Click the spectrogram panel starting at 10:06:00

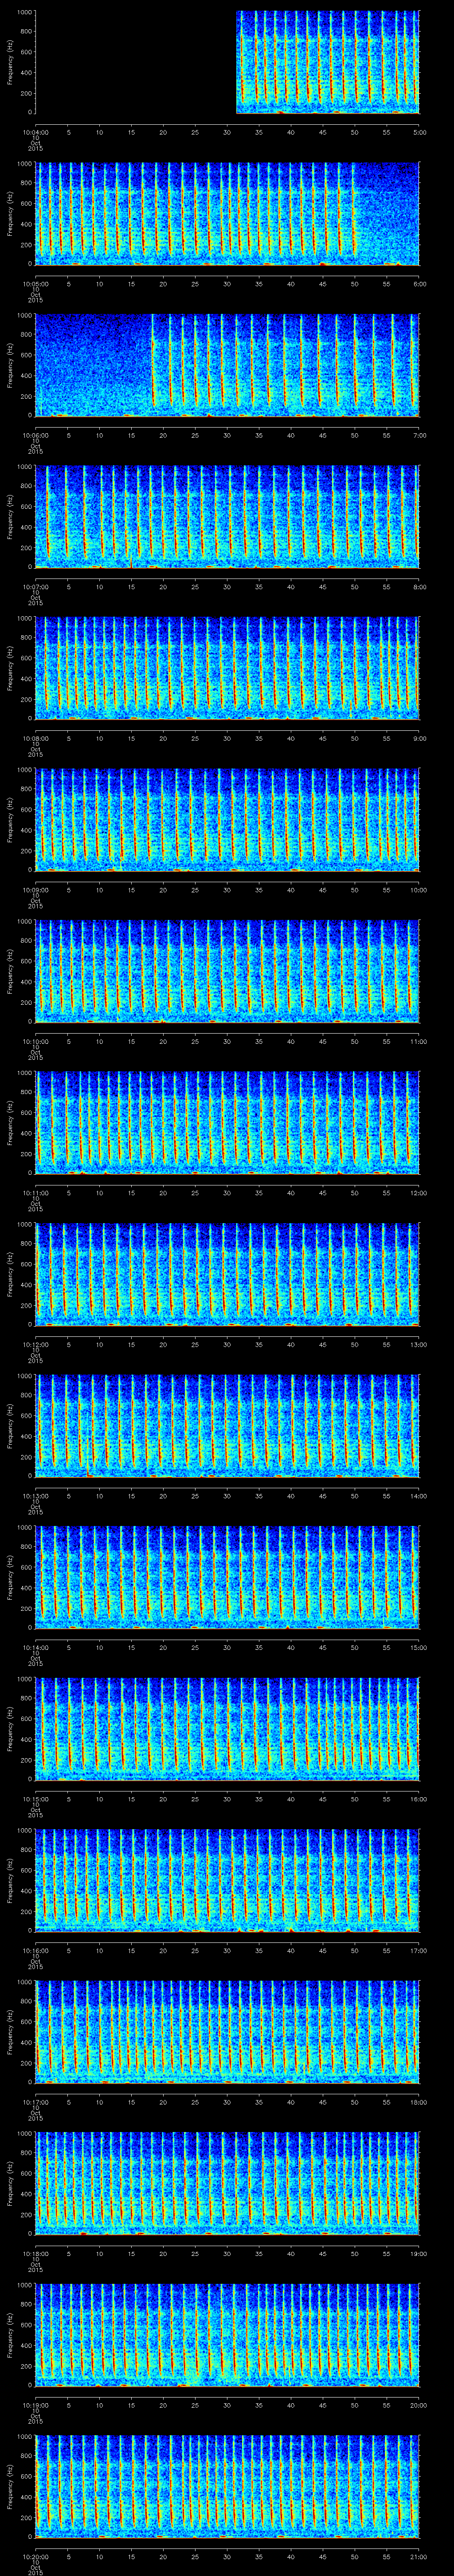(227, 365)
